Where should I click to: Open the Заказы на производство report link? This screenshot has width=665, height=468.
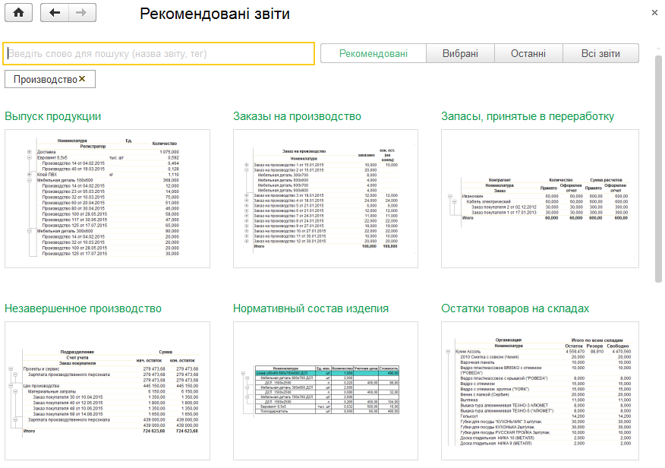point(298,116)
